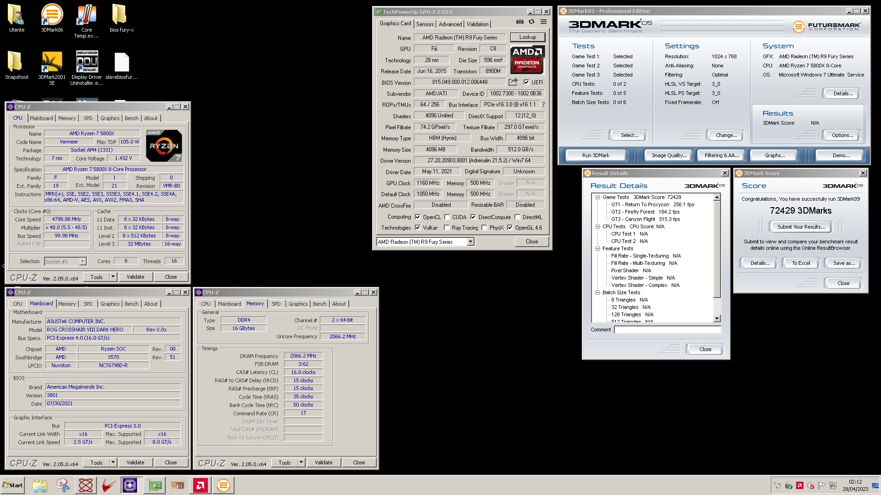Open the bios fury-x folder on desktop

click(121, 18)
